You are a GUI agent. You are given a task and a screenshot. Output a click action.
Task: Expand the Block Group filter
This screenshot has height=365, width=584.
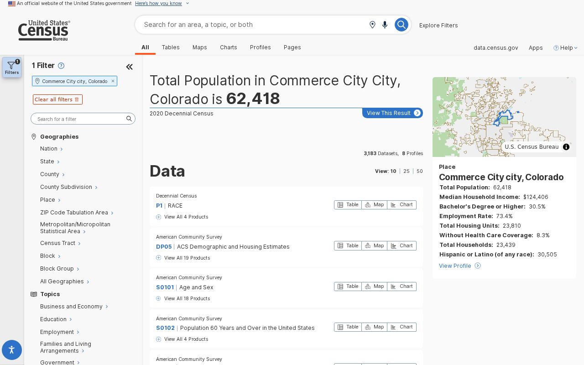tap(59, 269)
